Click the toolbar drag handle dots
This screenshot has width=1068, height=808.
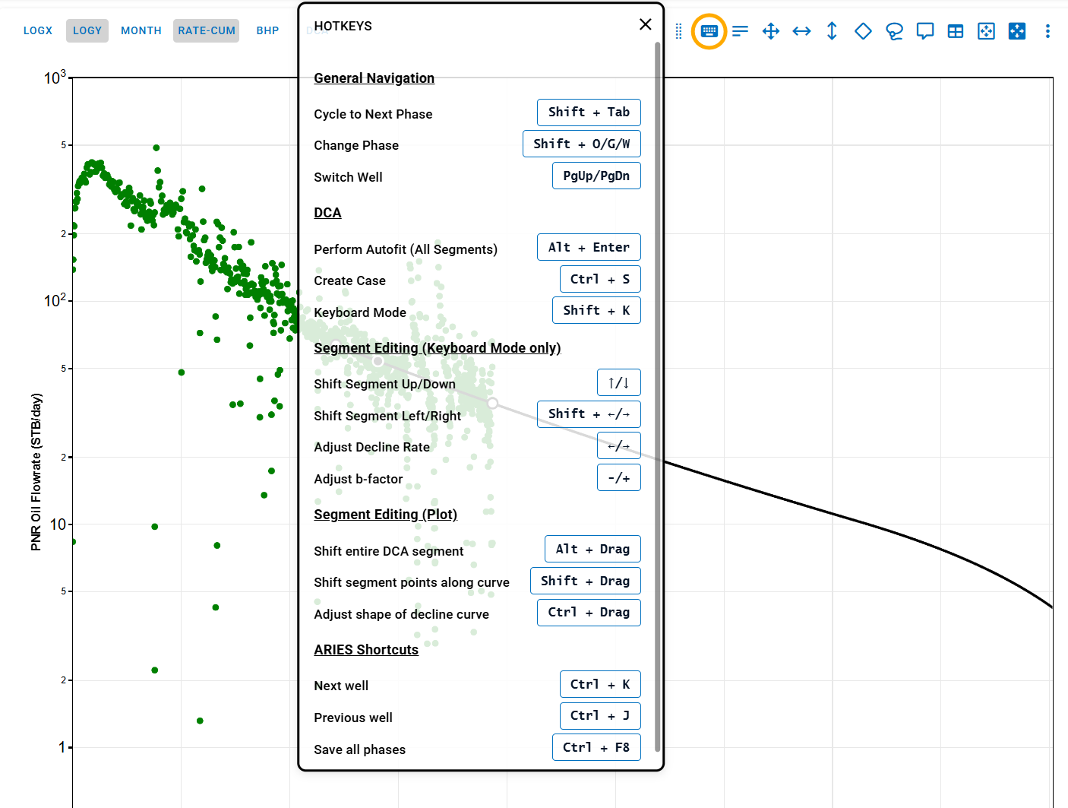[678, 31]
